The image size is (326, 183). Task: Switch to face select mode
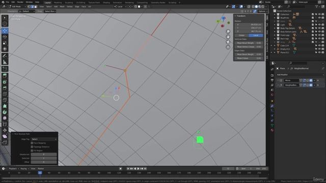pos(36,7)
